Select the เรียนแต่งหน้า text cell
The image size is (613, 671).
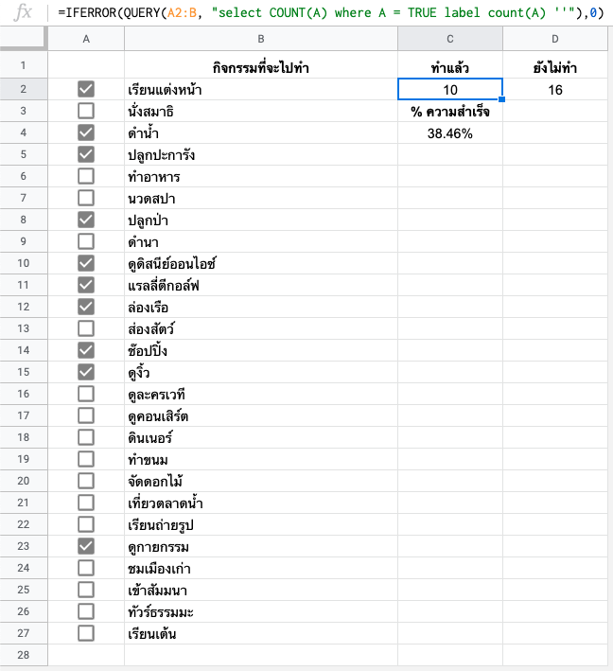pyautogui.click(x=261, y=90)
